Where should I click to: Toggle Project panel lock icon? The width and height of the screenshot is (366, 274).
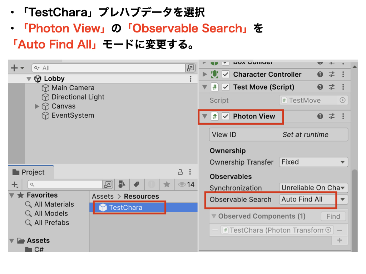pos(180,172)
